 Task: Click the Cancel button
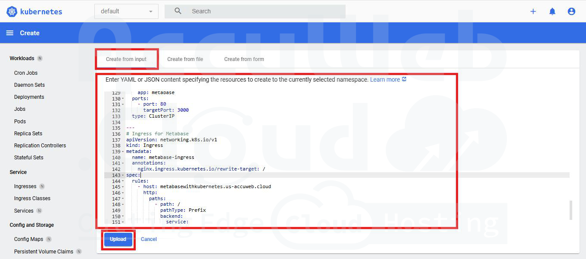point(149,239)
